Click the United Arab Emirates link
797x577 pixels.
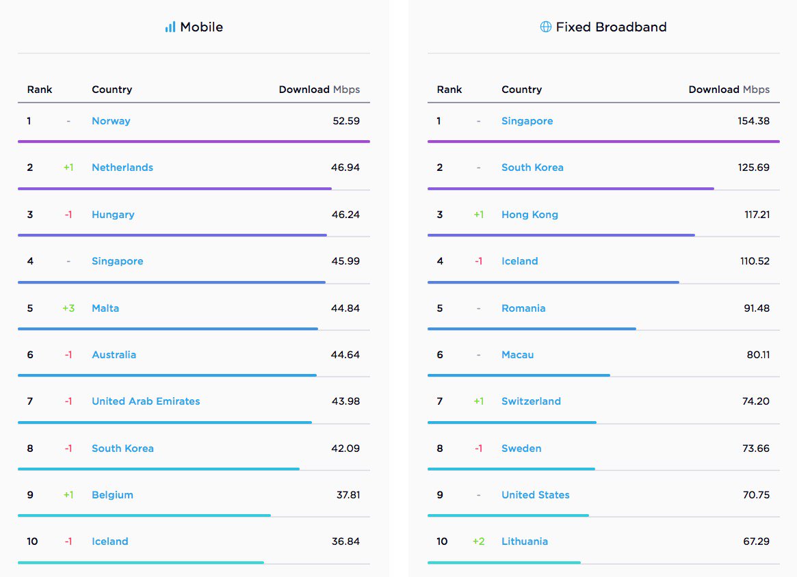146,401
